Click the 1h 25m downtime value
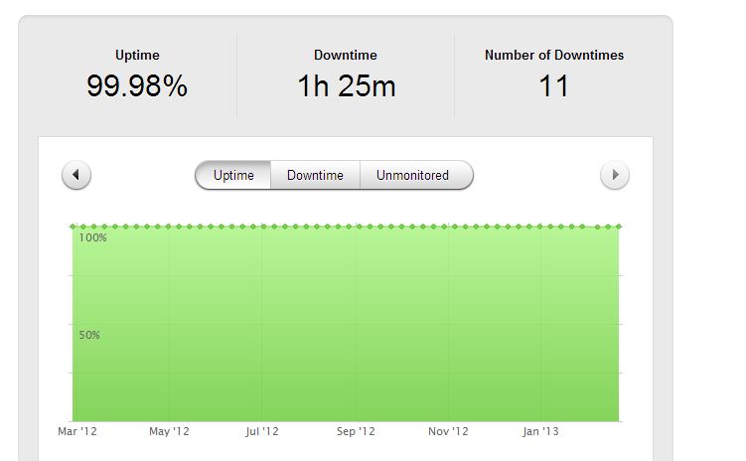The height and width of the screenshot is (461, 746). coord(347,86)
